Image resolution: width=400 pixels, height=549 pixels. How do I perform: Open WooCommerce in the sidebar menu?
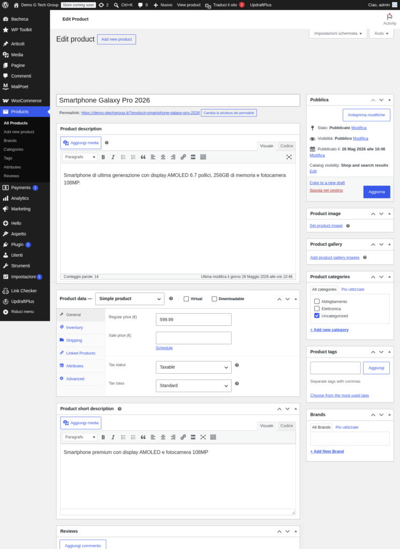(x=25, y=100)
